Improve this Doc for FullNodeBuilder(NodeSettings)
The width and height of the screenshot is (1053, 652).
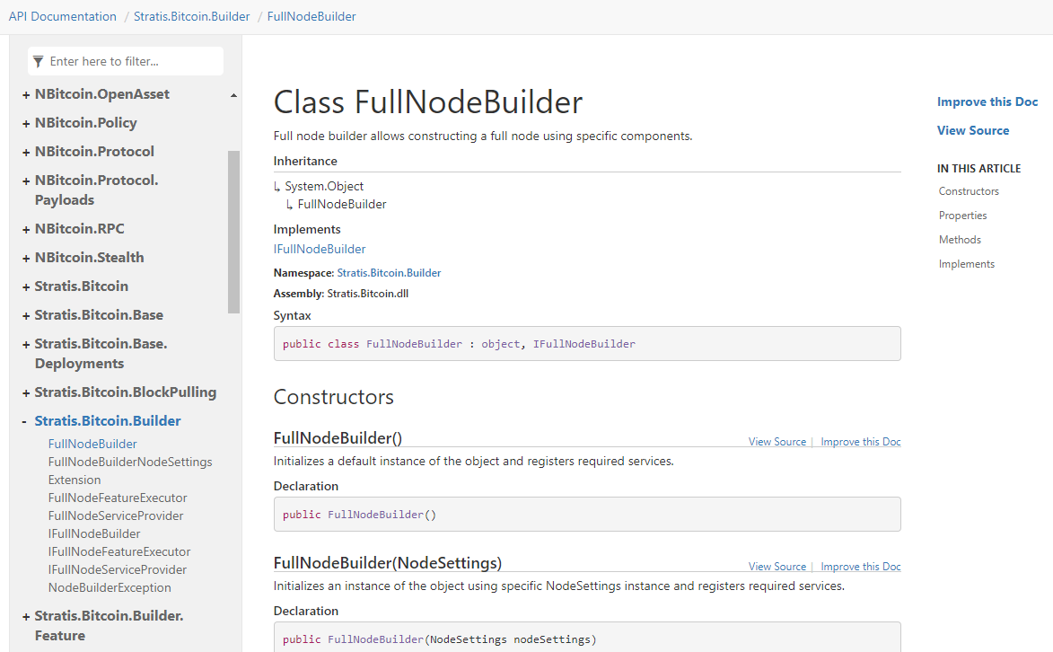860,567
